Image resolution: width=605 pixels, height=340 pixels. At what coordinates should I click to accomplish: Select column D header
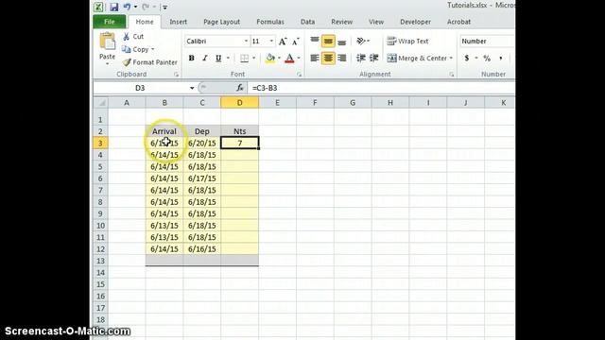(239, 103)
